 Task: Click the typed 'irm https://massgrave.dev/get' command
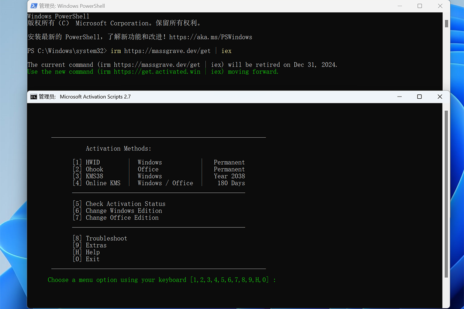coord(161,51)
